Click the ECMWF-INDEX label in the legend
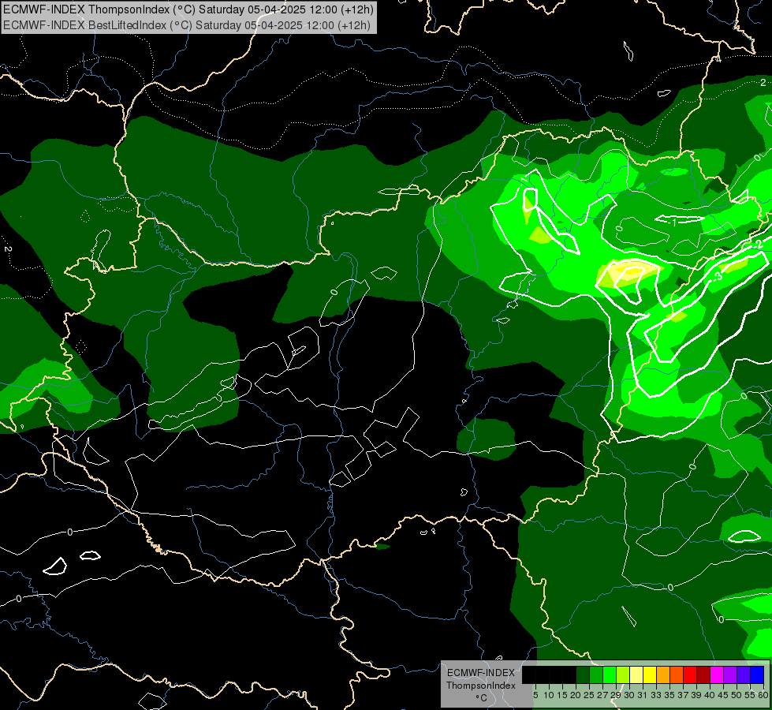772x710 pixels. [481, 673]
